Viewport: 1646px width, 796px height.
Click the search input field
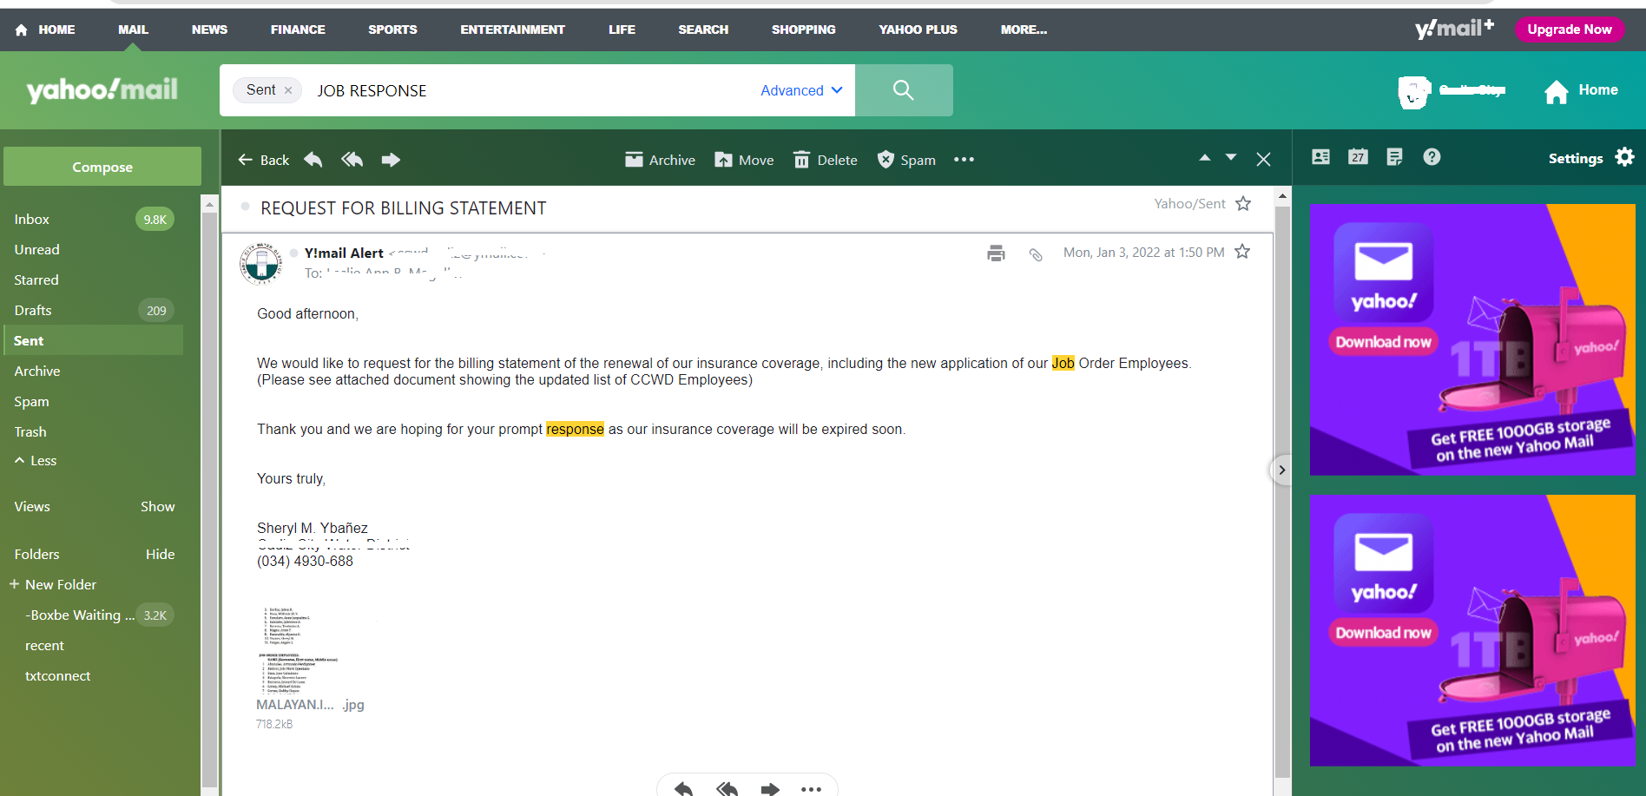(530, 90)
